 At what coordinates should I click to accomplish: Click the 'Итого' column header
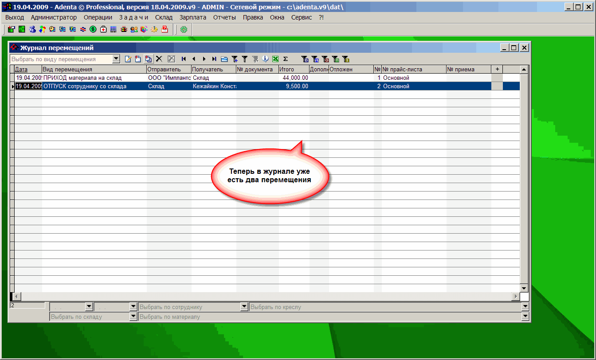pos(294,69)
